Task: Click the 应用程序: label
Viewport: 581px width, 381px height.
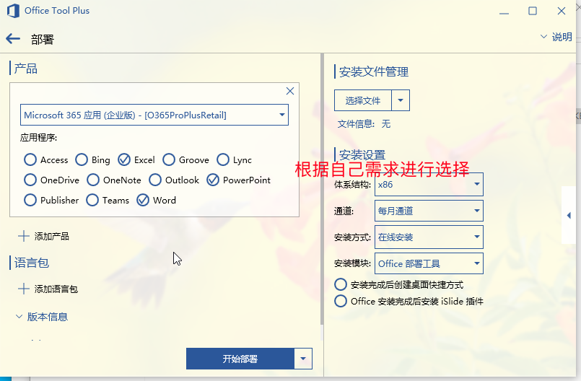Action: pyautogui.click(x=38, y=138)
